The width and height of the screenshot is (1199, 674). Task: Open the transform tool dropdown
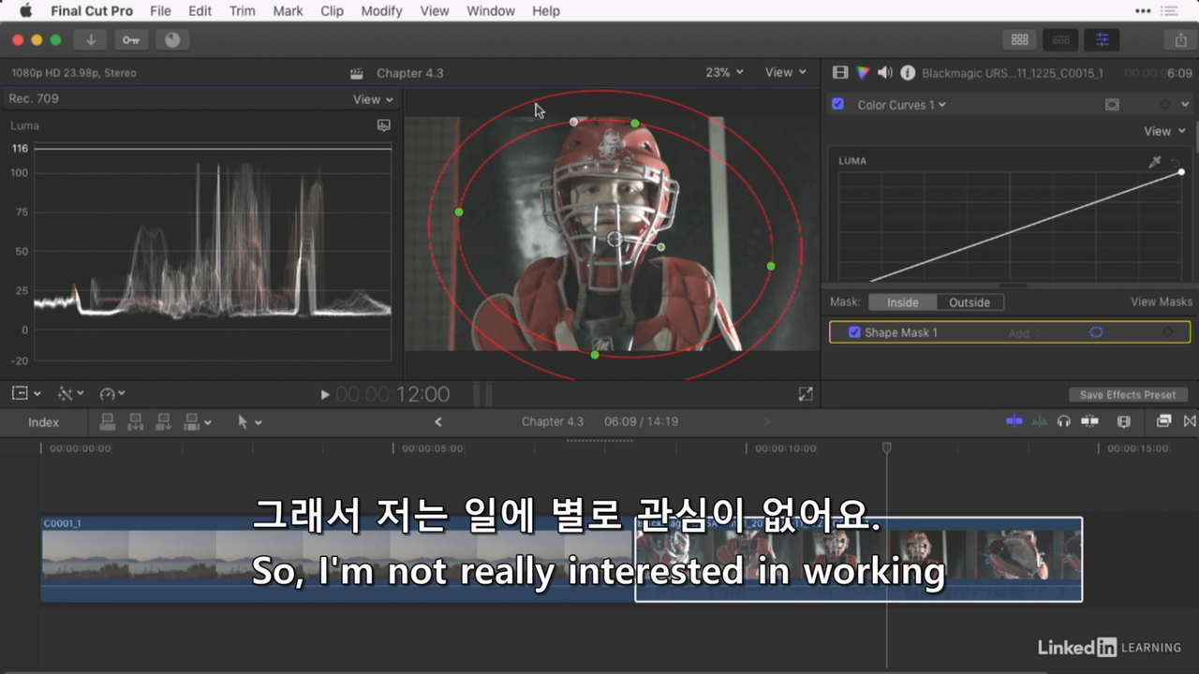coord(25,394)
